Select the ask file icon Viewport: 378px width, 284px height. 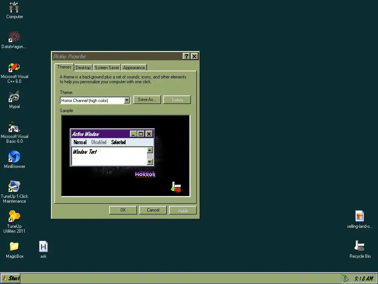44,250
